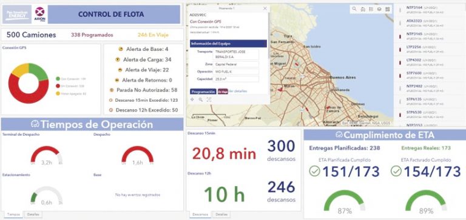The image size is (466, 220).
Task: Click the red truck marker near Morón
Action: click(x=280, y=89)
